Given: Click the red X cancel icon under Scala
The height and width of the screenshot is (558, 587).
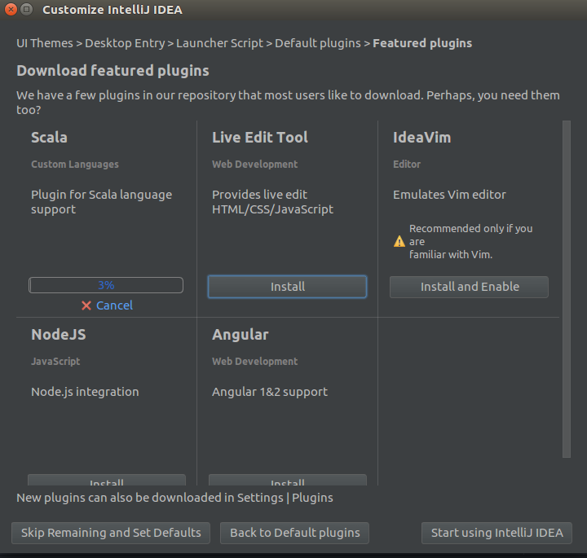Looking at the screenshot, I should [86, 305].
